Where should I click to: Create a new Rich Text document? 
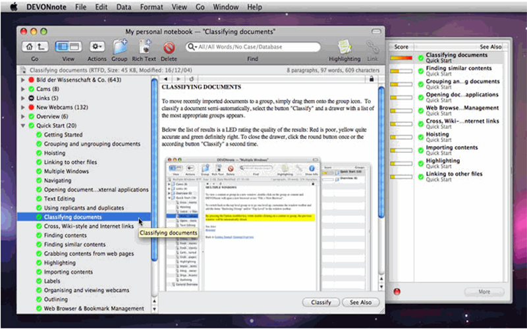144,47
